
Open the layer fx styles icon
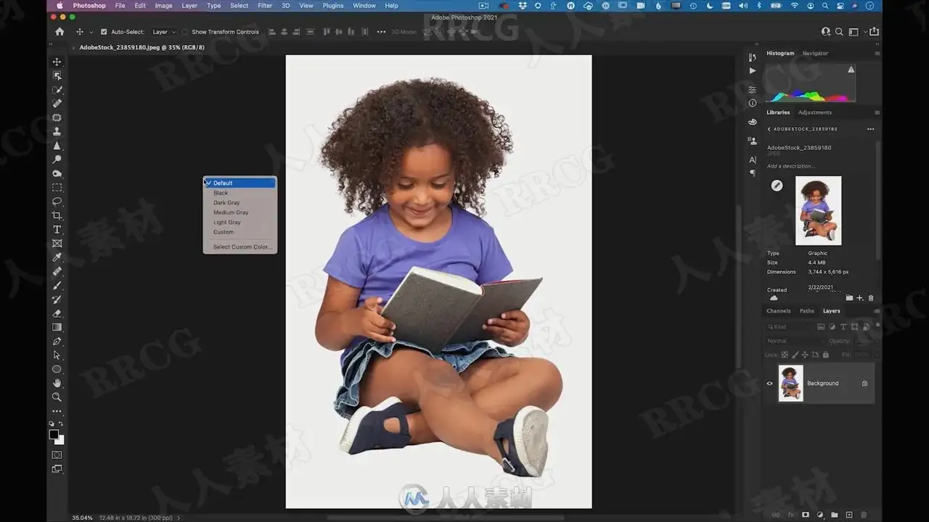(x=791, y=515)
